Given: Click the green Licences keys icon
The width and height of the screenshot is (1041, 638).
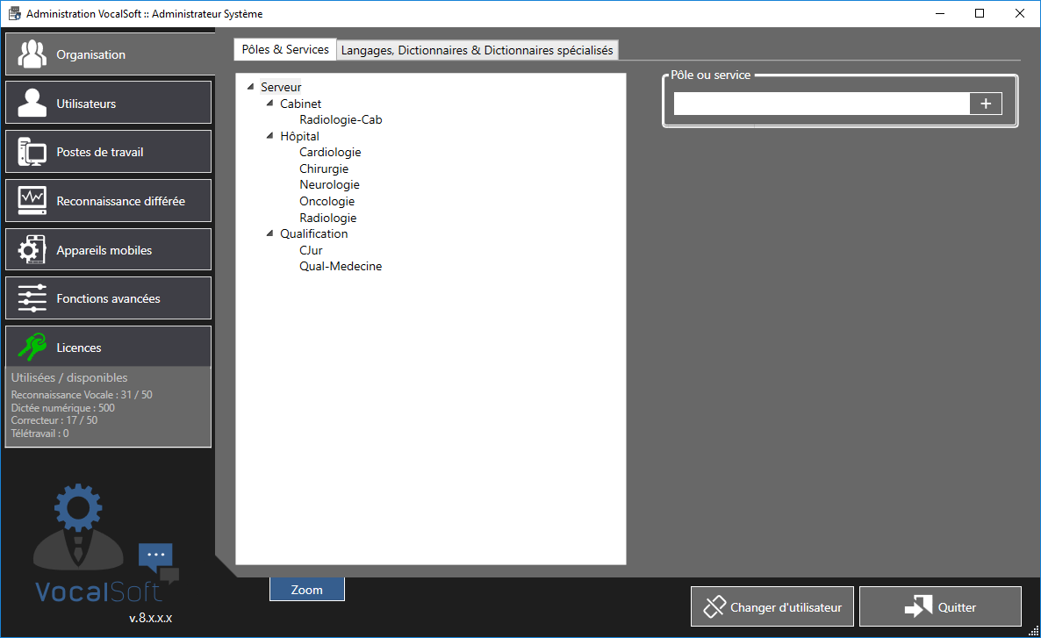Looking at the screenshot, I should 32,347.
